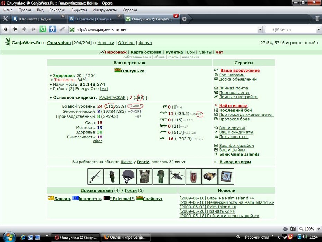Reload the page with green refresh icon

pos(43,29)
